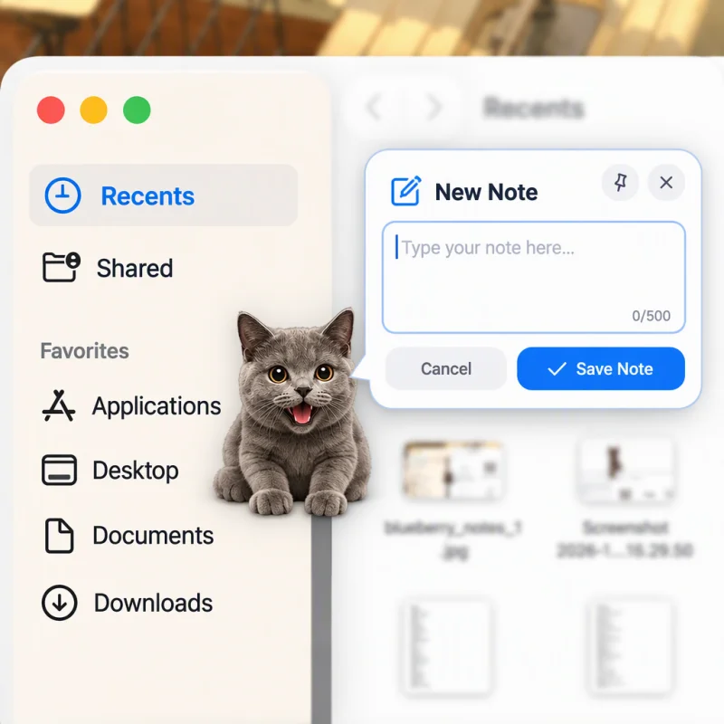Image resolution: width=724 pixels, height=724 pixels.
Task: Go back with the left chevron
Action: 374,107
